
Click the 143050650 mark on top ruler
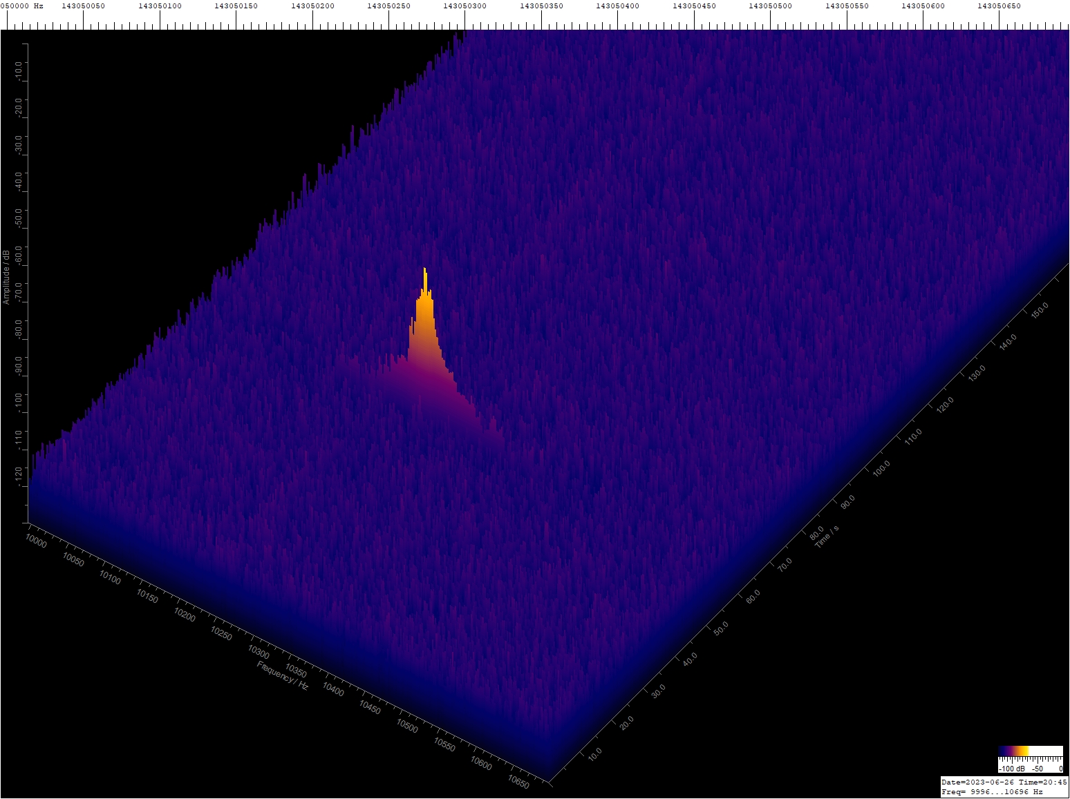pyautogui.click(x=999, y=6)
